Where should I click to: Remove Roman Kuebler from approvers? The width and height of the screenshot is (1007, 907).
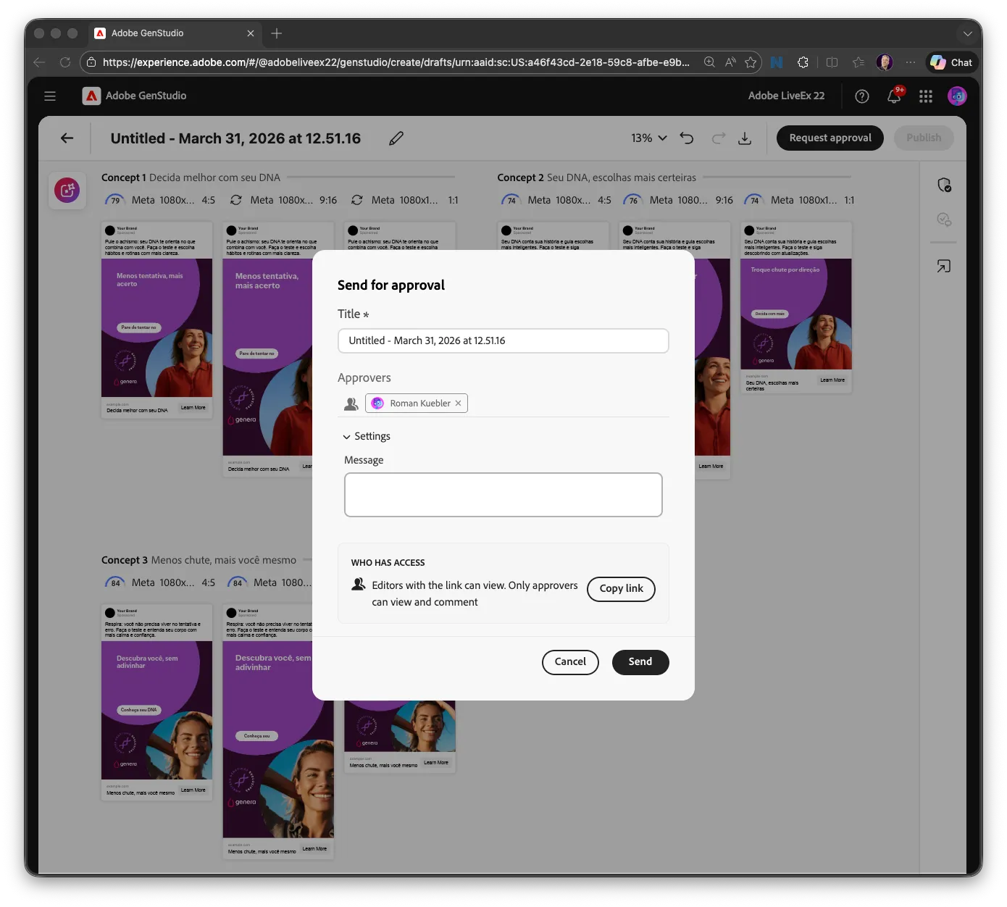458,404
